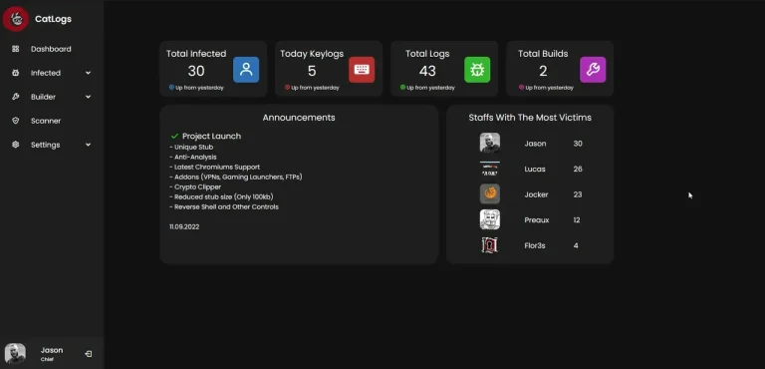Screen dimensions: 765x369
Task: Click the Crypto Clipper announcement line
Action: 195,187
